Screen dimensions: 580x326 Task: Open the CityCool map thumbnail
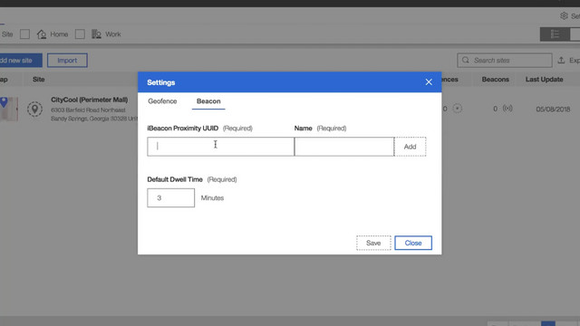9,109
